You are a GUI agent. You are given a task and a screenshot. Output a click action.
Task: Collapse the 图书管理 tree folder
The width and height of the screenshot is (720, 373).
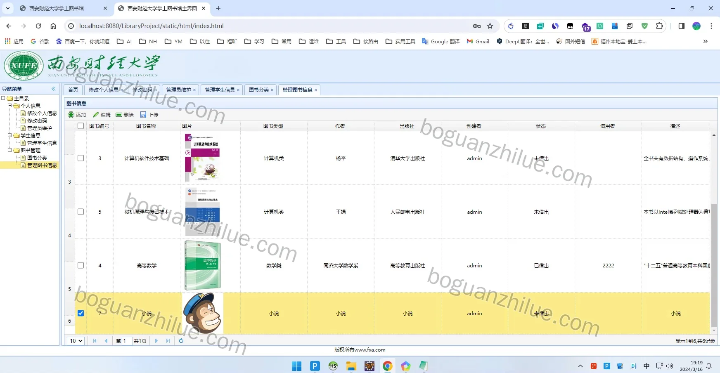[10, 150]
